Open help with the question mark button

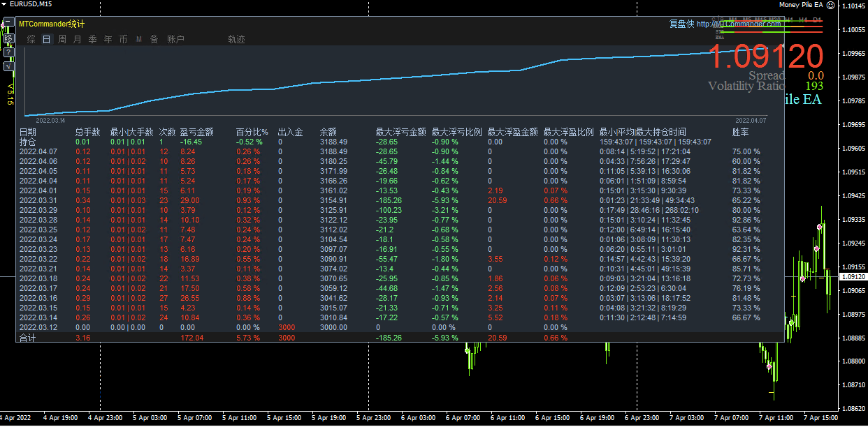coord(9,52)
